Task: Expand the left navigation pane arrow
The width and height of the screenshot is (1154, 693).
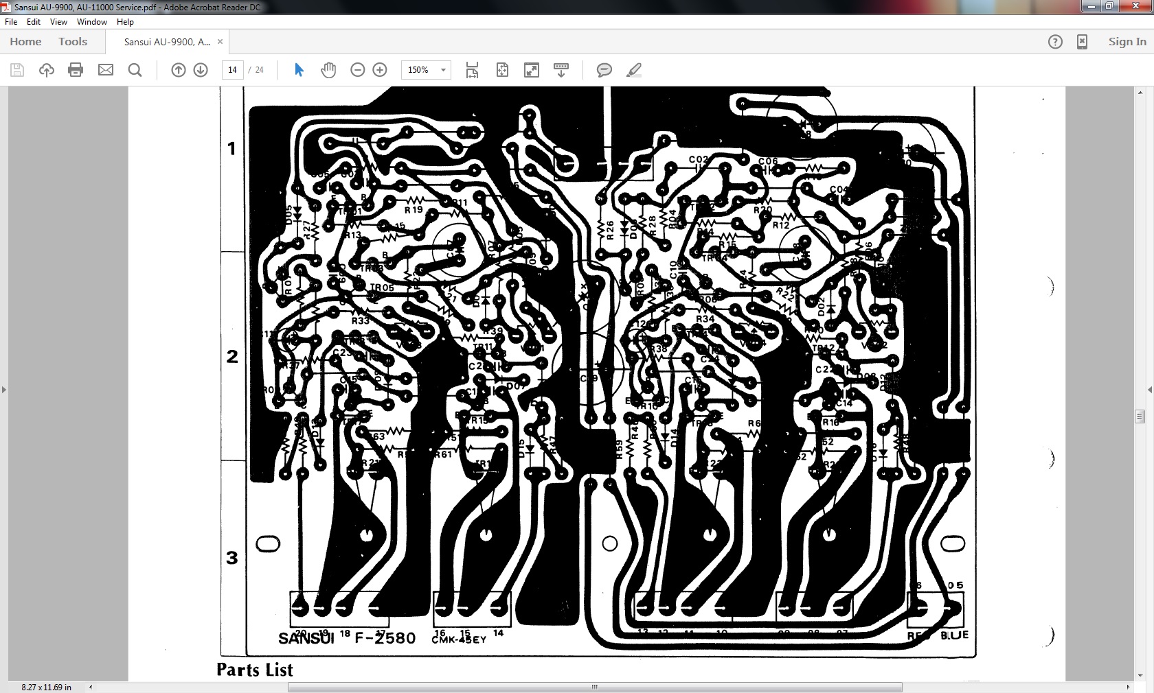Action: click(x=3, y=390)
